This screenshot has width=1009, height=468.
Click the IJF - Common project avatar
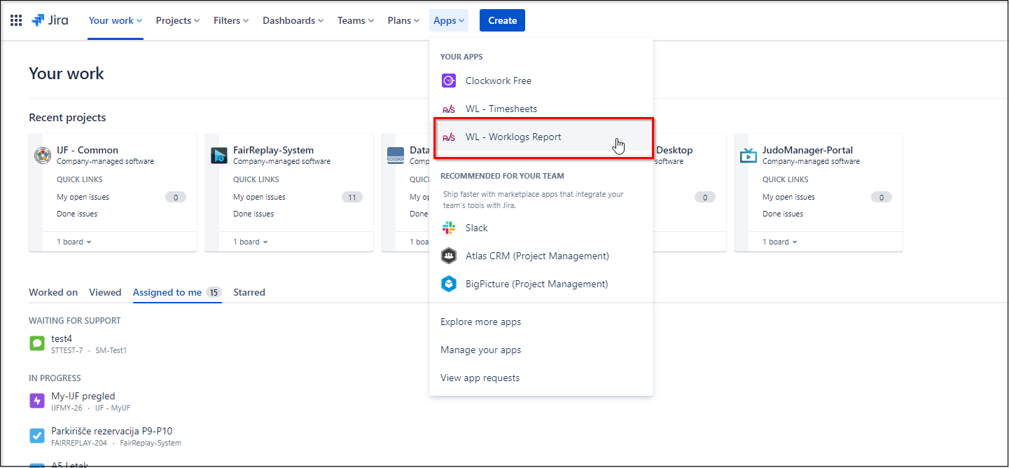click(x=43, y=156)
